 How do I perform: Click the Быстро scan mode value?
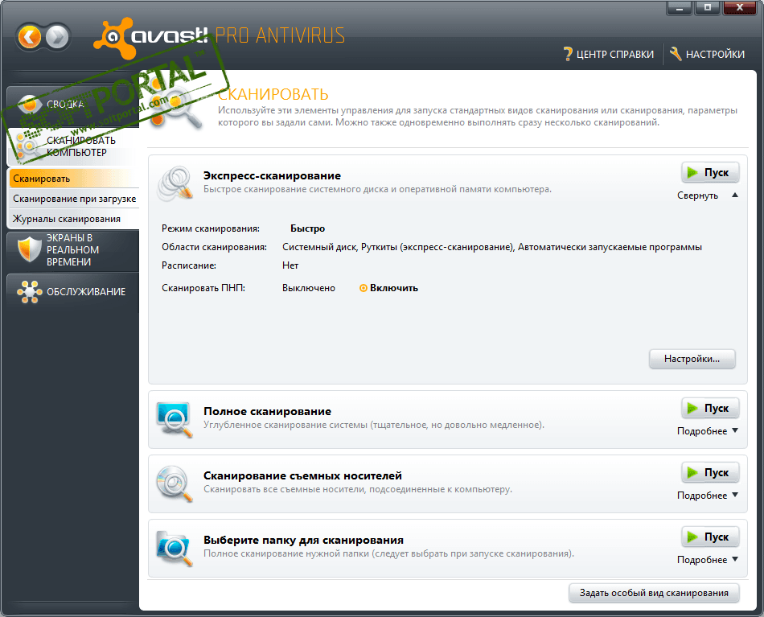click(307, 228)
